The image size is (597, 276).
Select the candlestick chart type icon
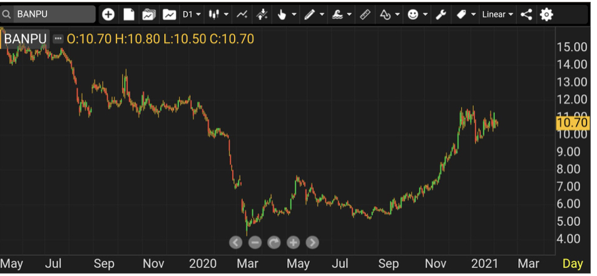[x=213, y=14]
